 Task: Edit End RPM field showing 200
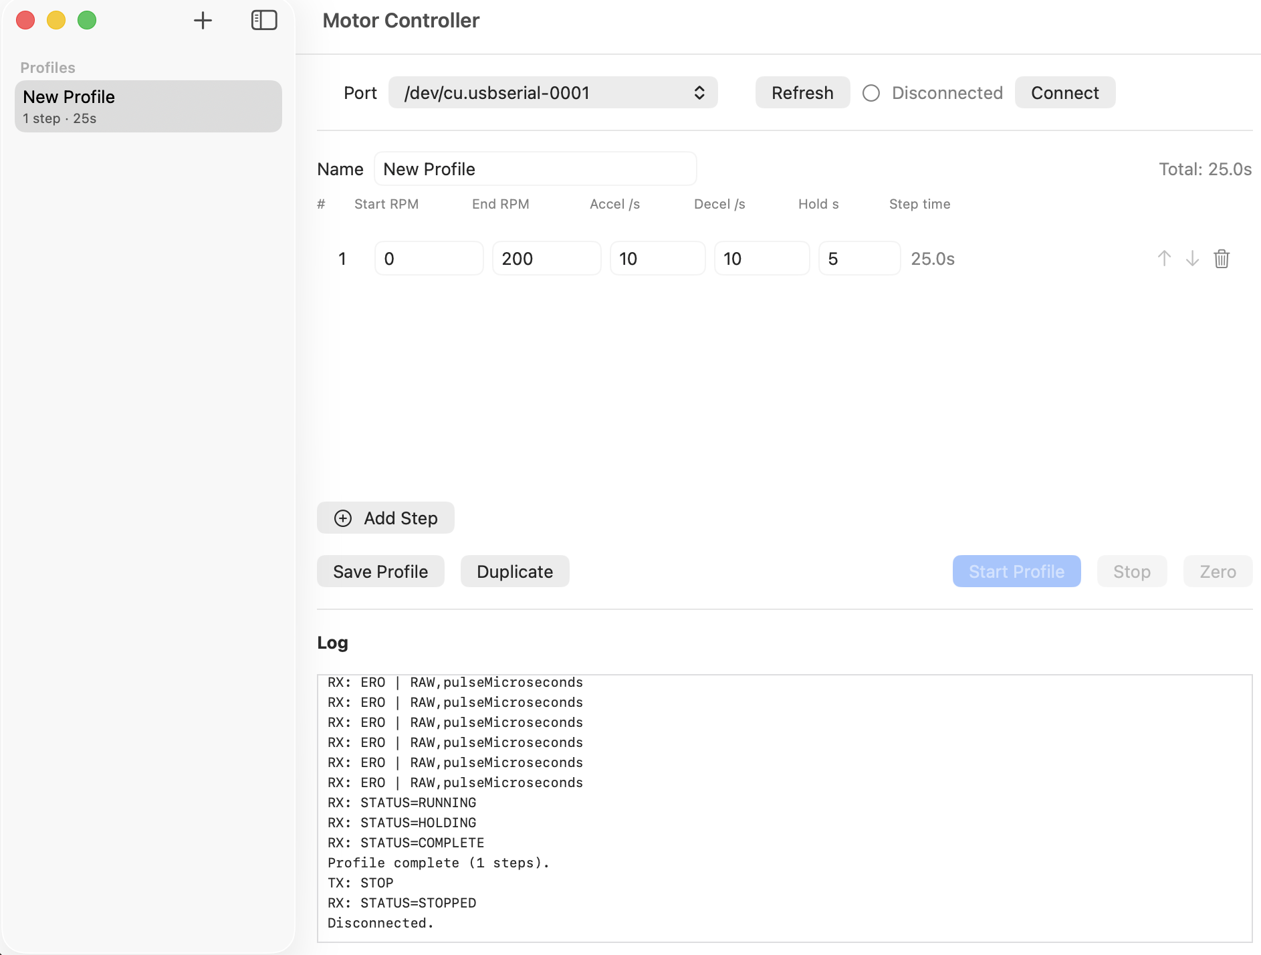coord(546,258)
